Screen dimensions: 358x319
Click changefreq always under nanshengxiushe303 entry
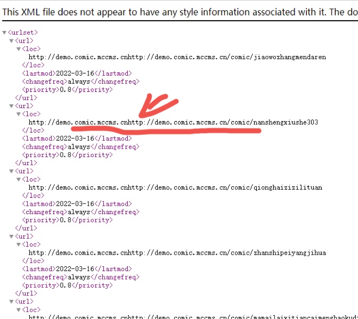click(x=79, y=146)
